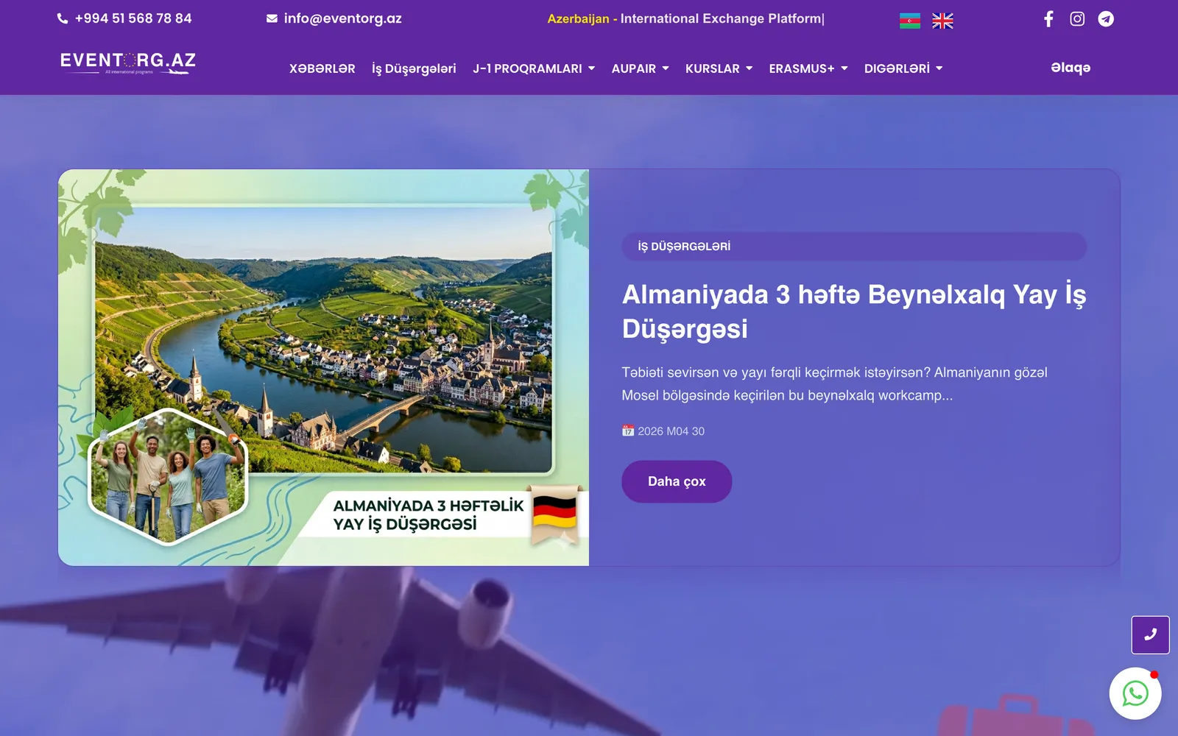Click the 2026 M04 30 date text
The image size is (1178, 736).
click(x=671, y=431)
